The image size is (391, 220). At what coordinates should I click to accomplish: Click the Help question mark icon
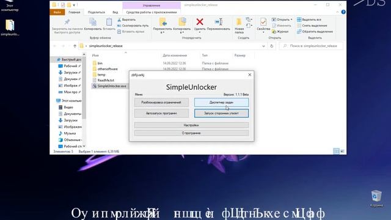tap(343, 12)
